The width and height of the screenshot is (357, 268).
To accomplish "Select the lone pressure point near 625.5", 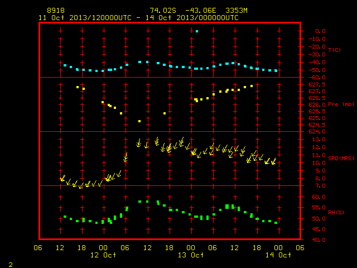I will (165, 113).
